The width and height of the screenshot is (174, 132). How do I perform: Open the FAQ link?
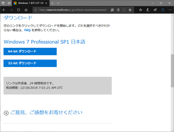27,30
